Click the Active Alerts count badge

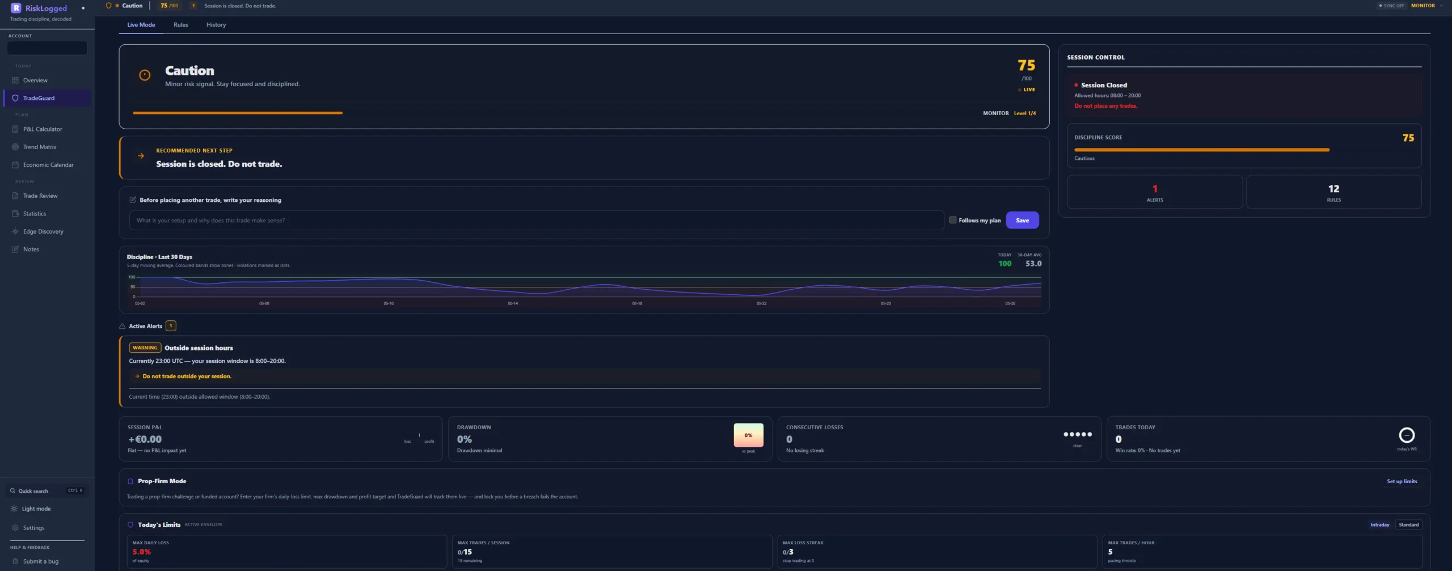[x=171, y=326]
